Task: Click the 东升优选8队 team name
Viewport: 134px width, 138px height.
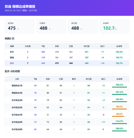Action: [x=17, y=122]
